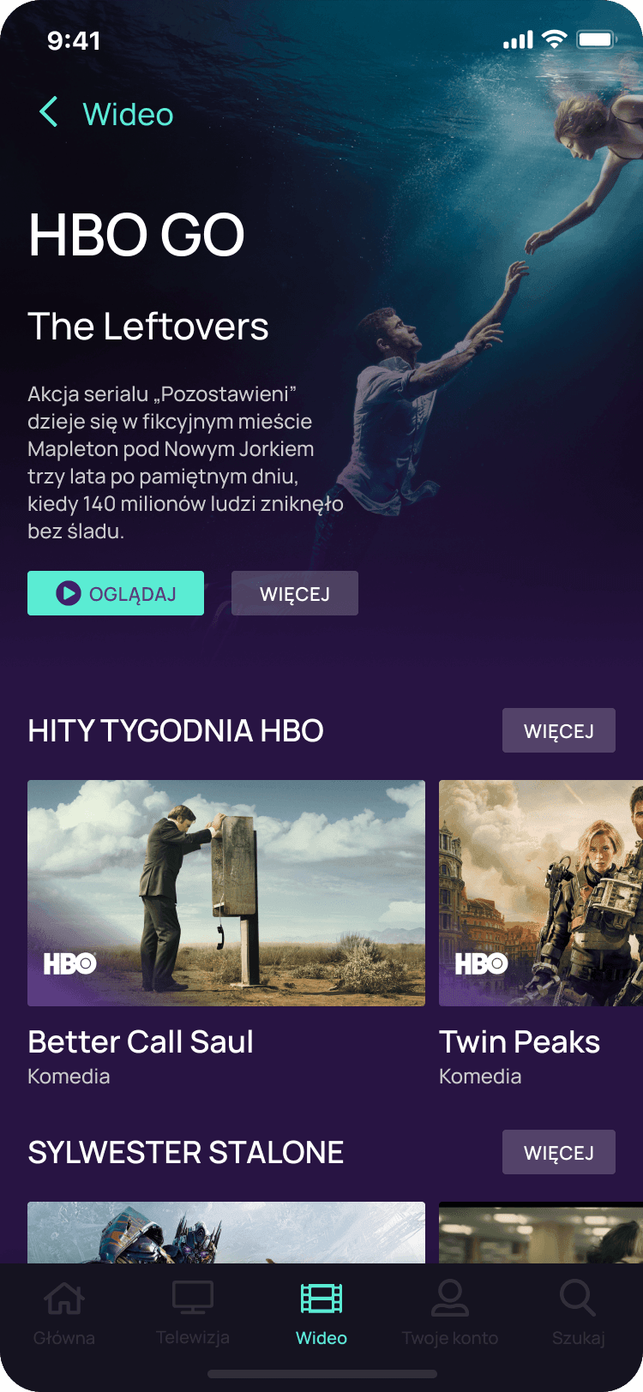Select the Telewizja monitor icon
This screenshot has height=1392, width=643.
[193, 1298]
